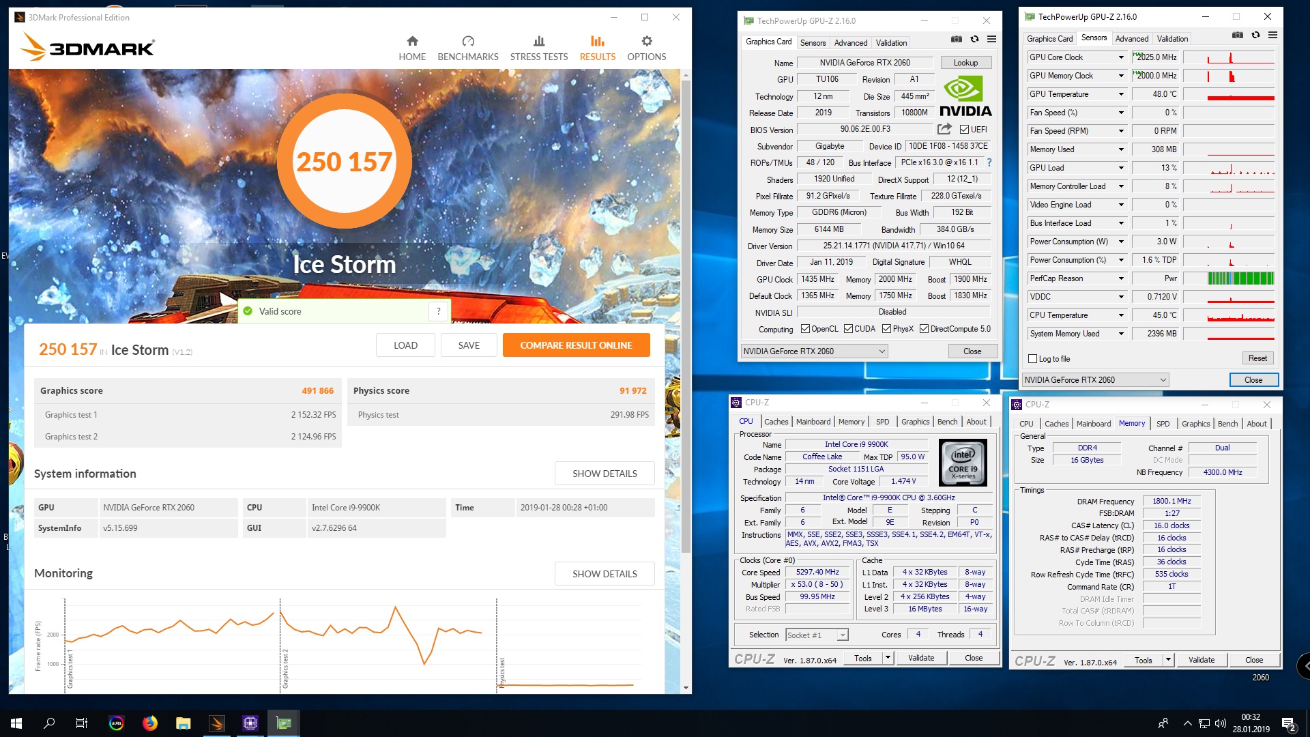The width and height of the screenshot is (1310, 737).
Task: Open notification center icon in tray
Action: (x=1289, y=723)
